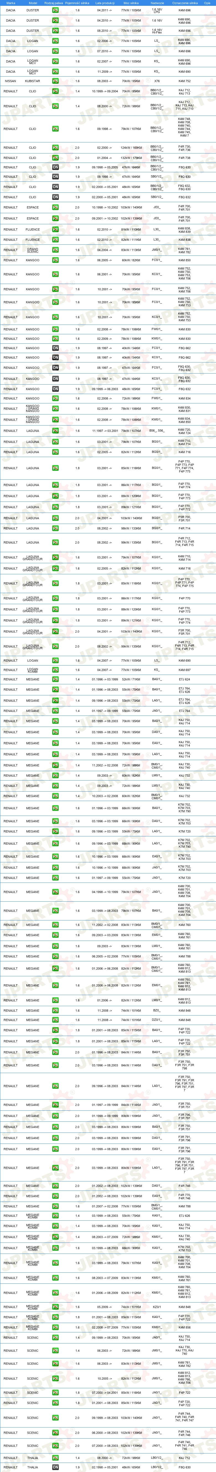This screenshot has height=1472, width=216.
Task: Select the fuel icon for FLUENCE 82kW / 111KM
Action: click(56, 239)
